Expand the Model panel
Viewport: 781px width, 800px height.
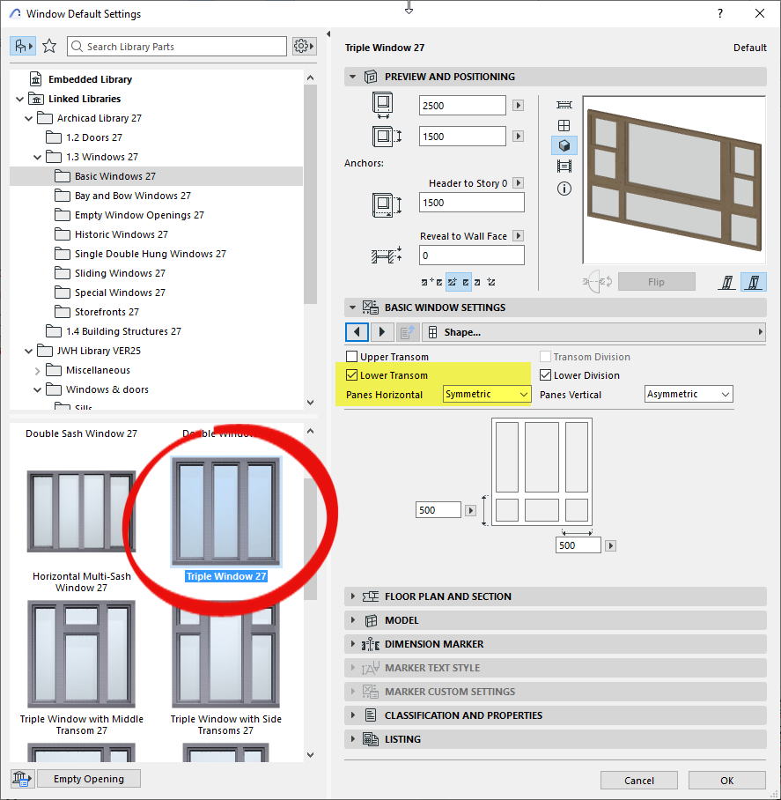click(x=352, y=620)
